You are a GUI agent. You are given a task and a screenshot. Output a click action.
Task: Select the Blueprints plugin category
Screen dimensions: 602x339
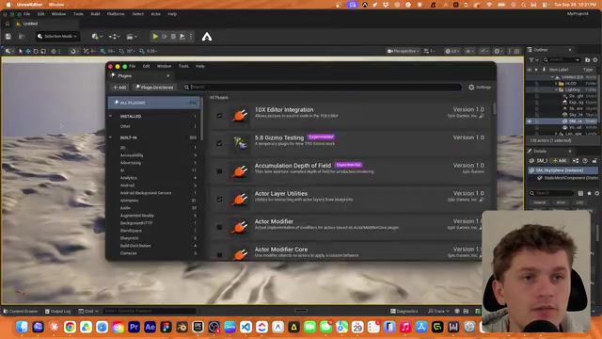click(130, 238)
